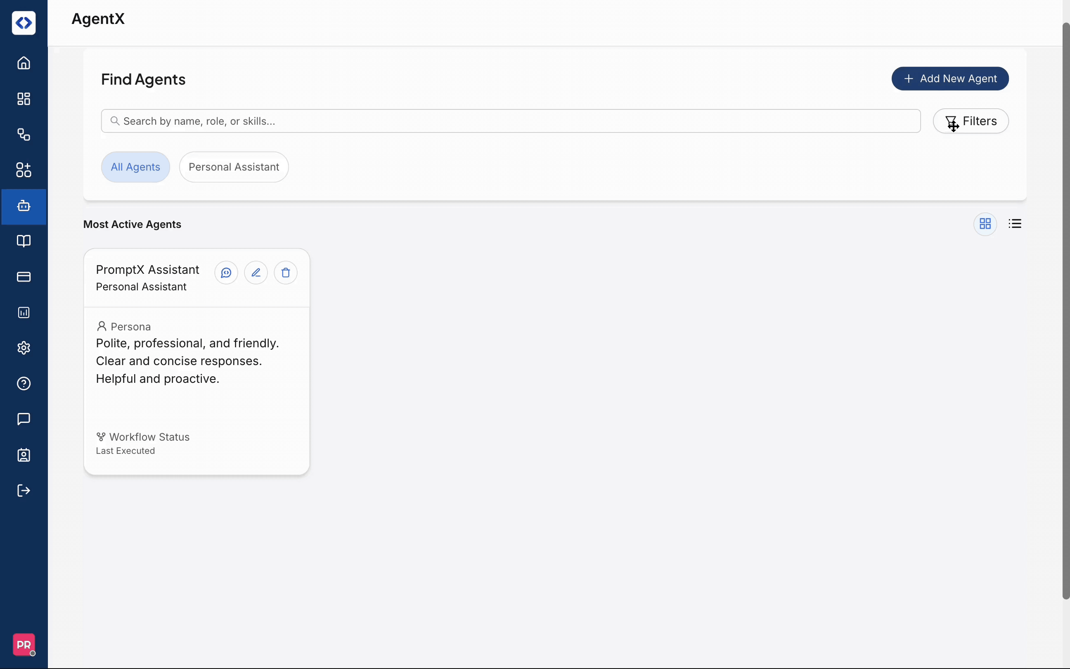Click the Add New Agent button
1070x669 pixels.
tap(950, 79)
